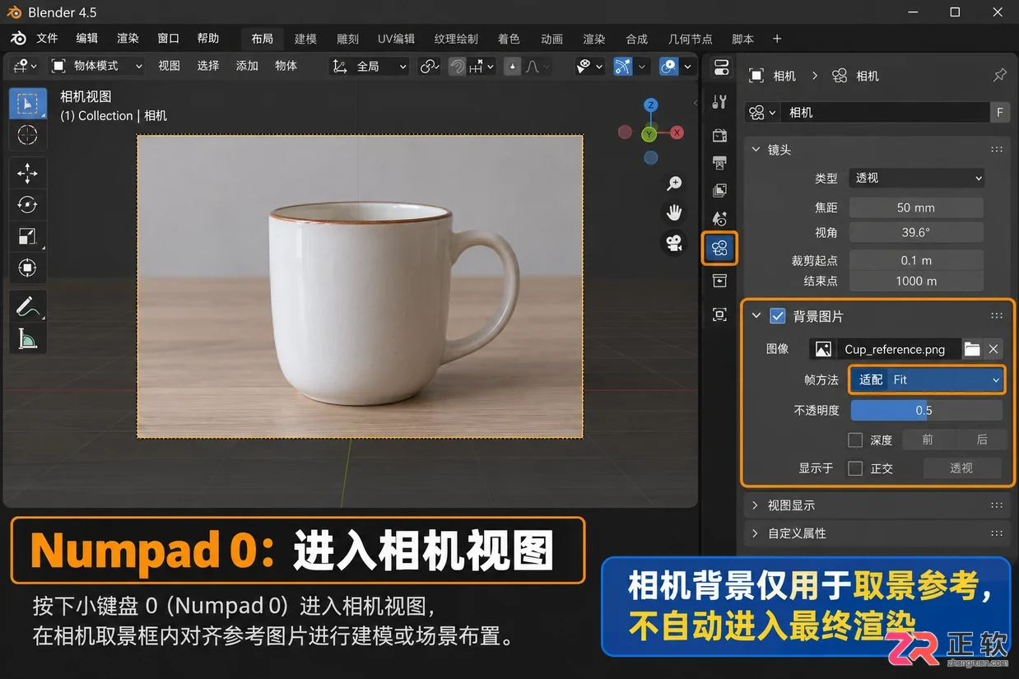Select the 3D cursor tool
Screen dimensions: 1019x679
pos(28,135)
